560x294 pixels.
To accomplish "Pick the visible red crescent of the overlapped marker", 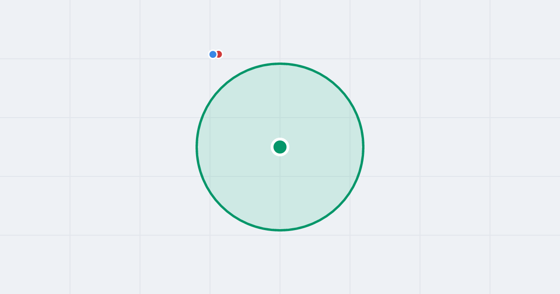I will coord(220,54).
